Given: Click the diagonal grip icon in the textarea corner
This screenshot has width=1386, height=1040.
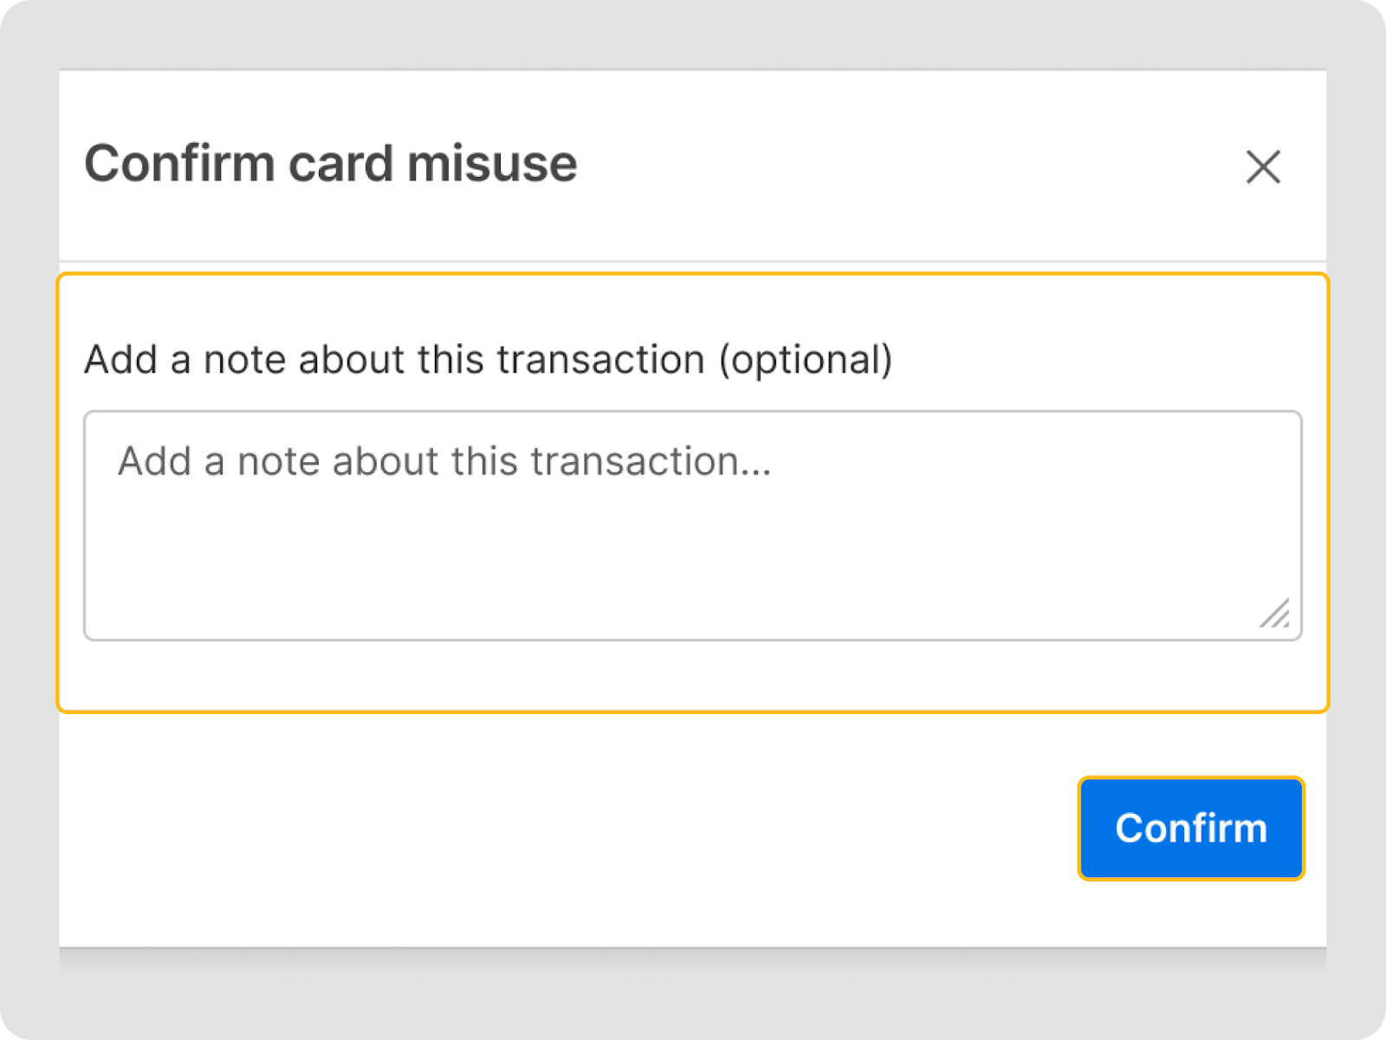Looking at the screenshot, I should point(1275,614).
